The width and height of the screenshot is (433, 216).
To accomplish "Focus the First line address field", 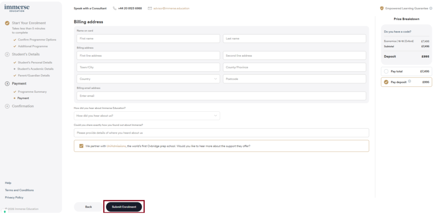I will click(x=148, y=56).
